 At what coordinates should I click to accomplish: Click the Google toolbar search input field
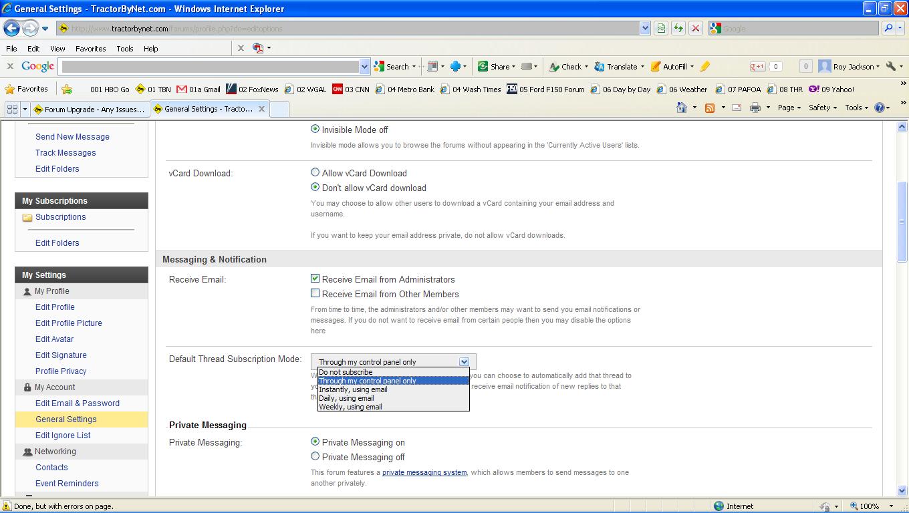click(210, 67)
